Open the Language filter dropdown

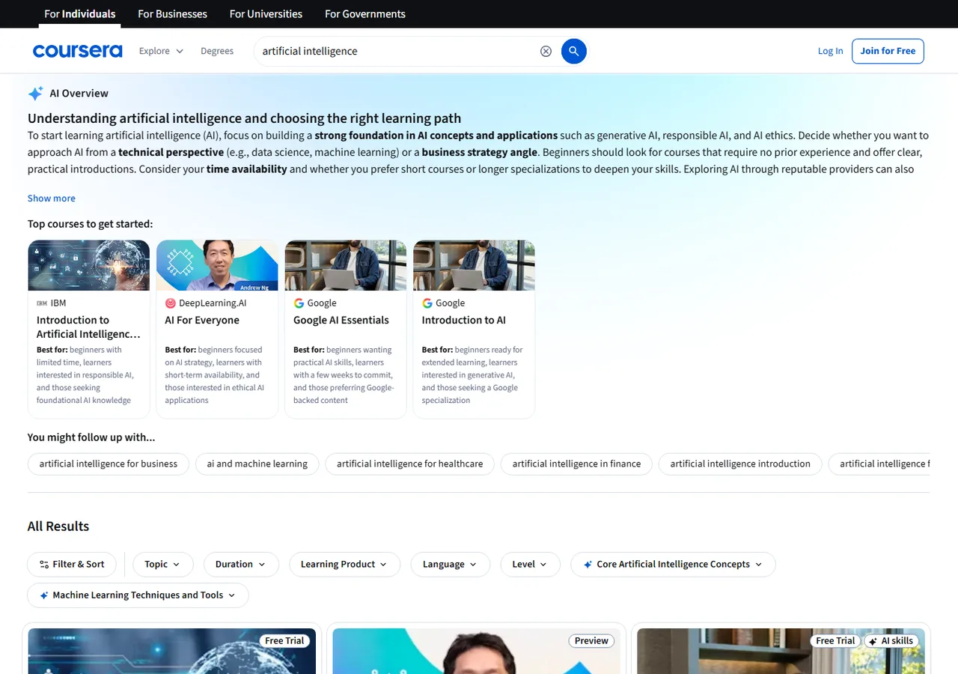[451, 565]
